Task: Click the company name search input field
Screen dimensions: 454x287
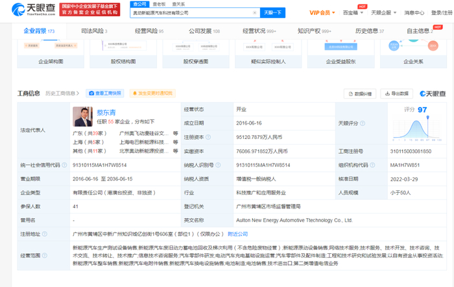Action: pyautogui.click(x=195, y=12)
